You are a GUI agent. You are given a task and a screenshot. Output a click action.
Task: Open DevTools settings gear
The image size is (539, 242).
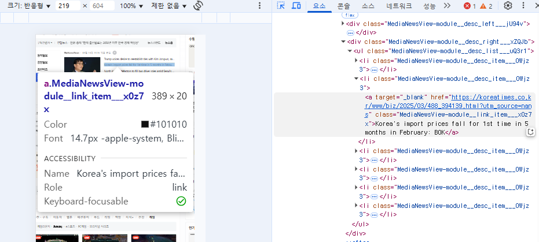pos(508,5)
